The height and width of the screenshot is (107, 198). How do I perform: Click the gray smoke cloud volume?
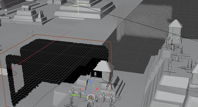pyautogui.click(x=144, y=21)
